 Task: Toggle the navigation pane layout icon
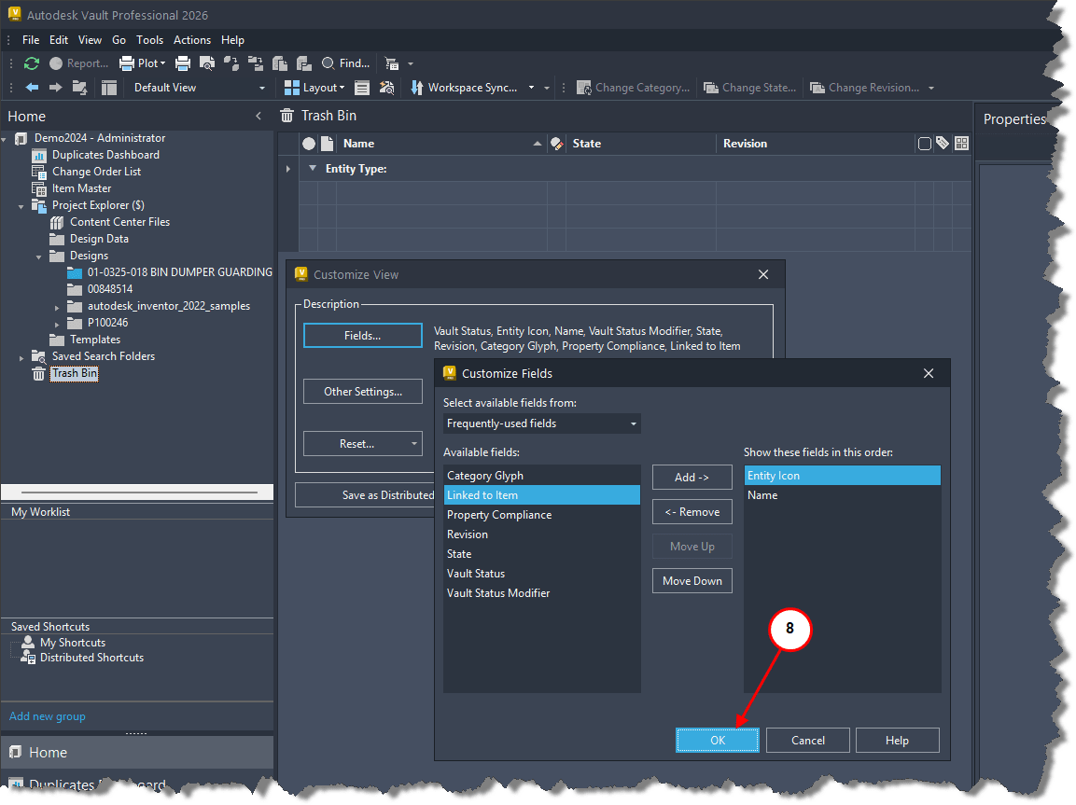[x=109, y=88]
